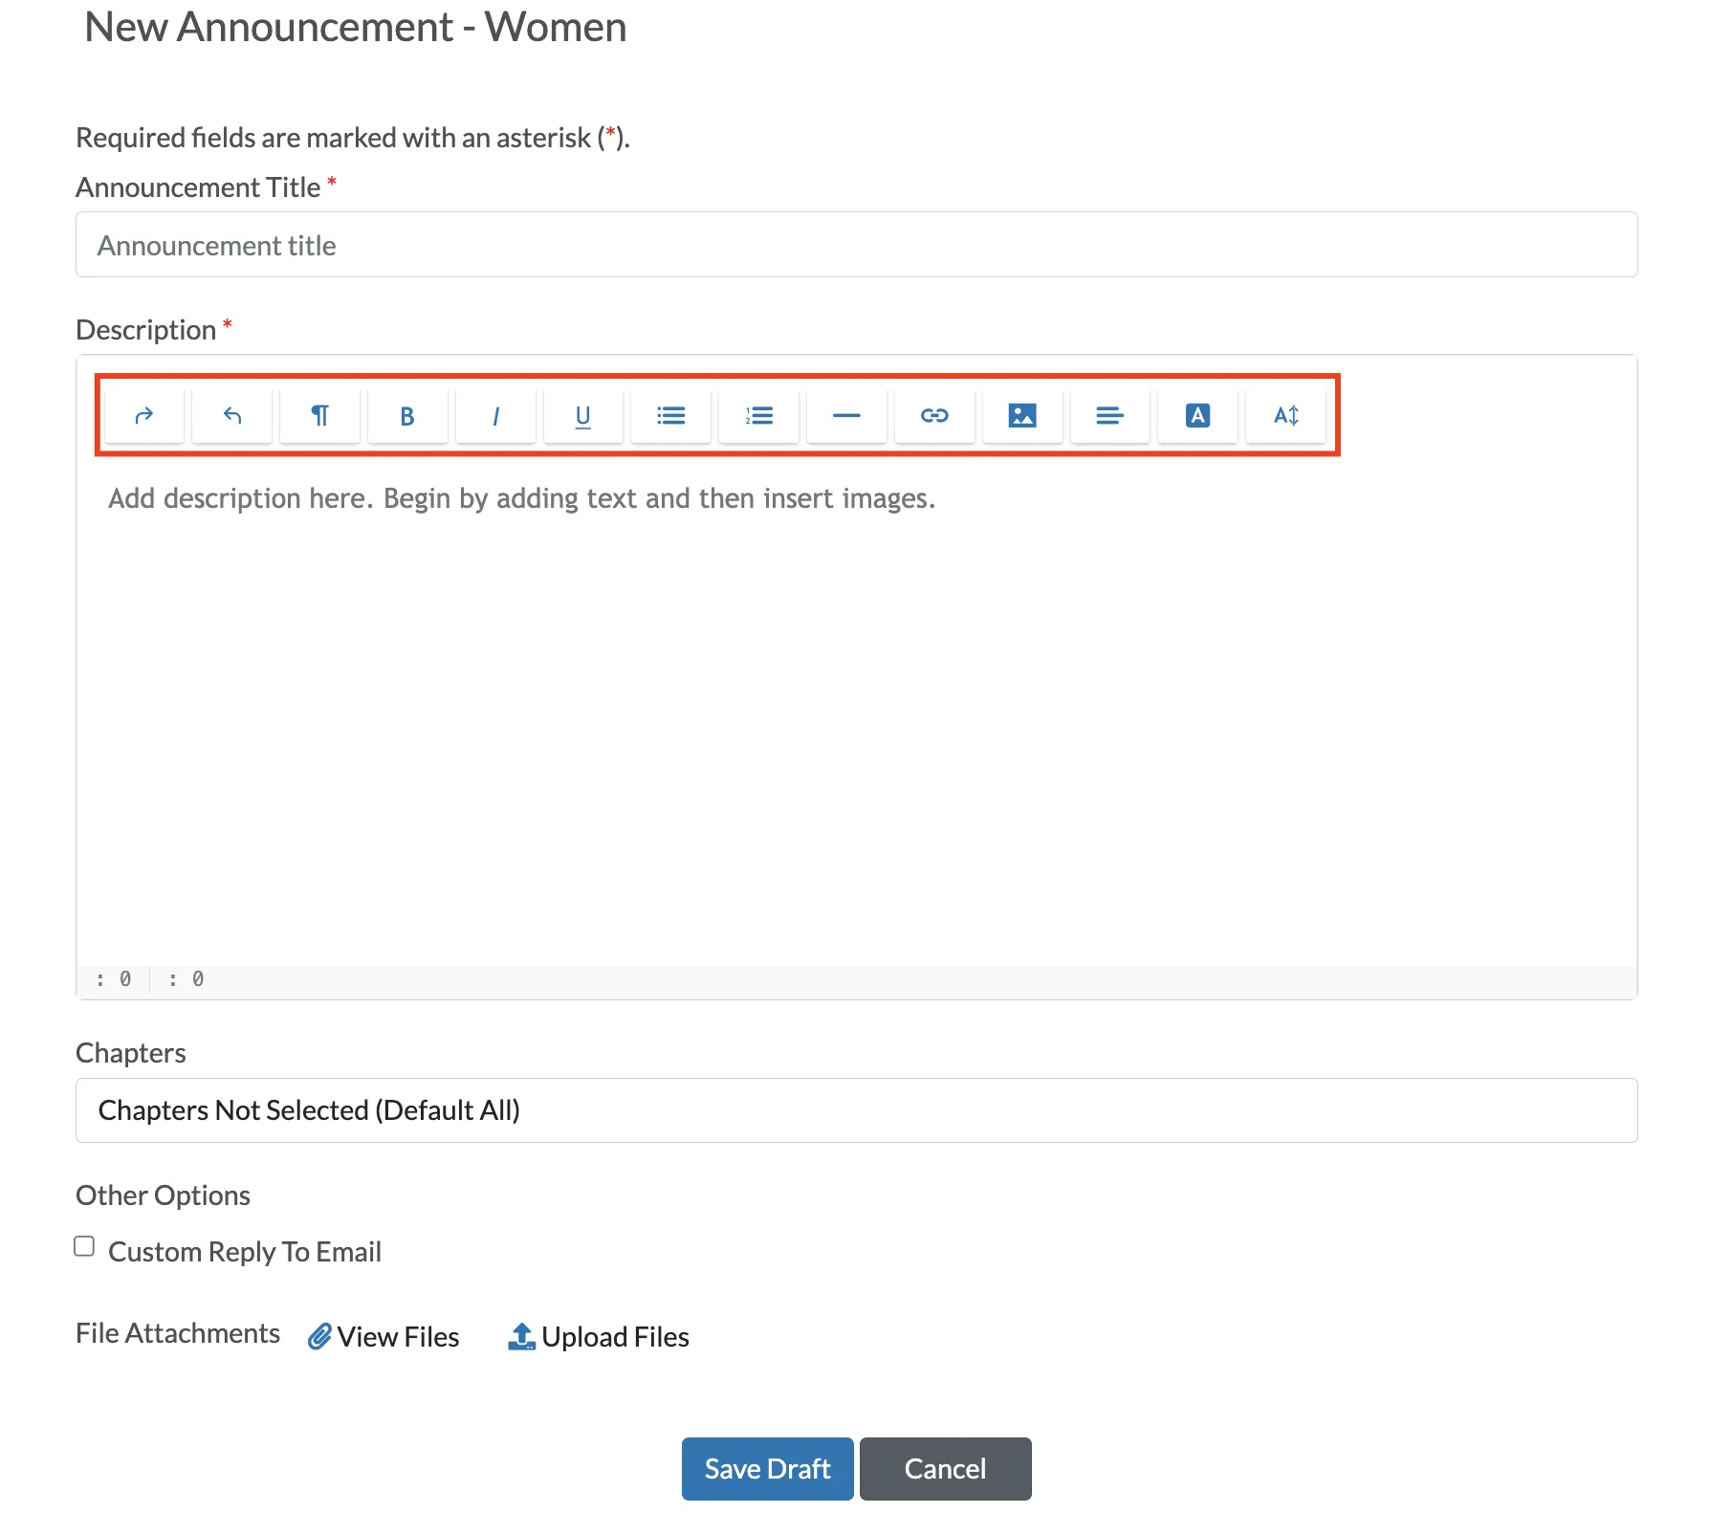Click the insert link icon
The image size is (1710, 1513).
click(x=934, y=415)
